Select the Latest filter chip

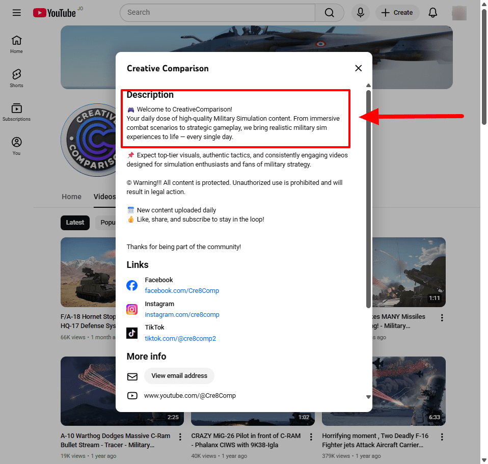[x=75, y=223]
